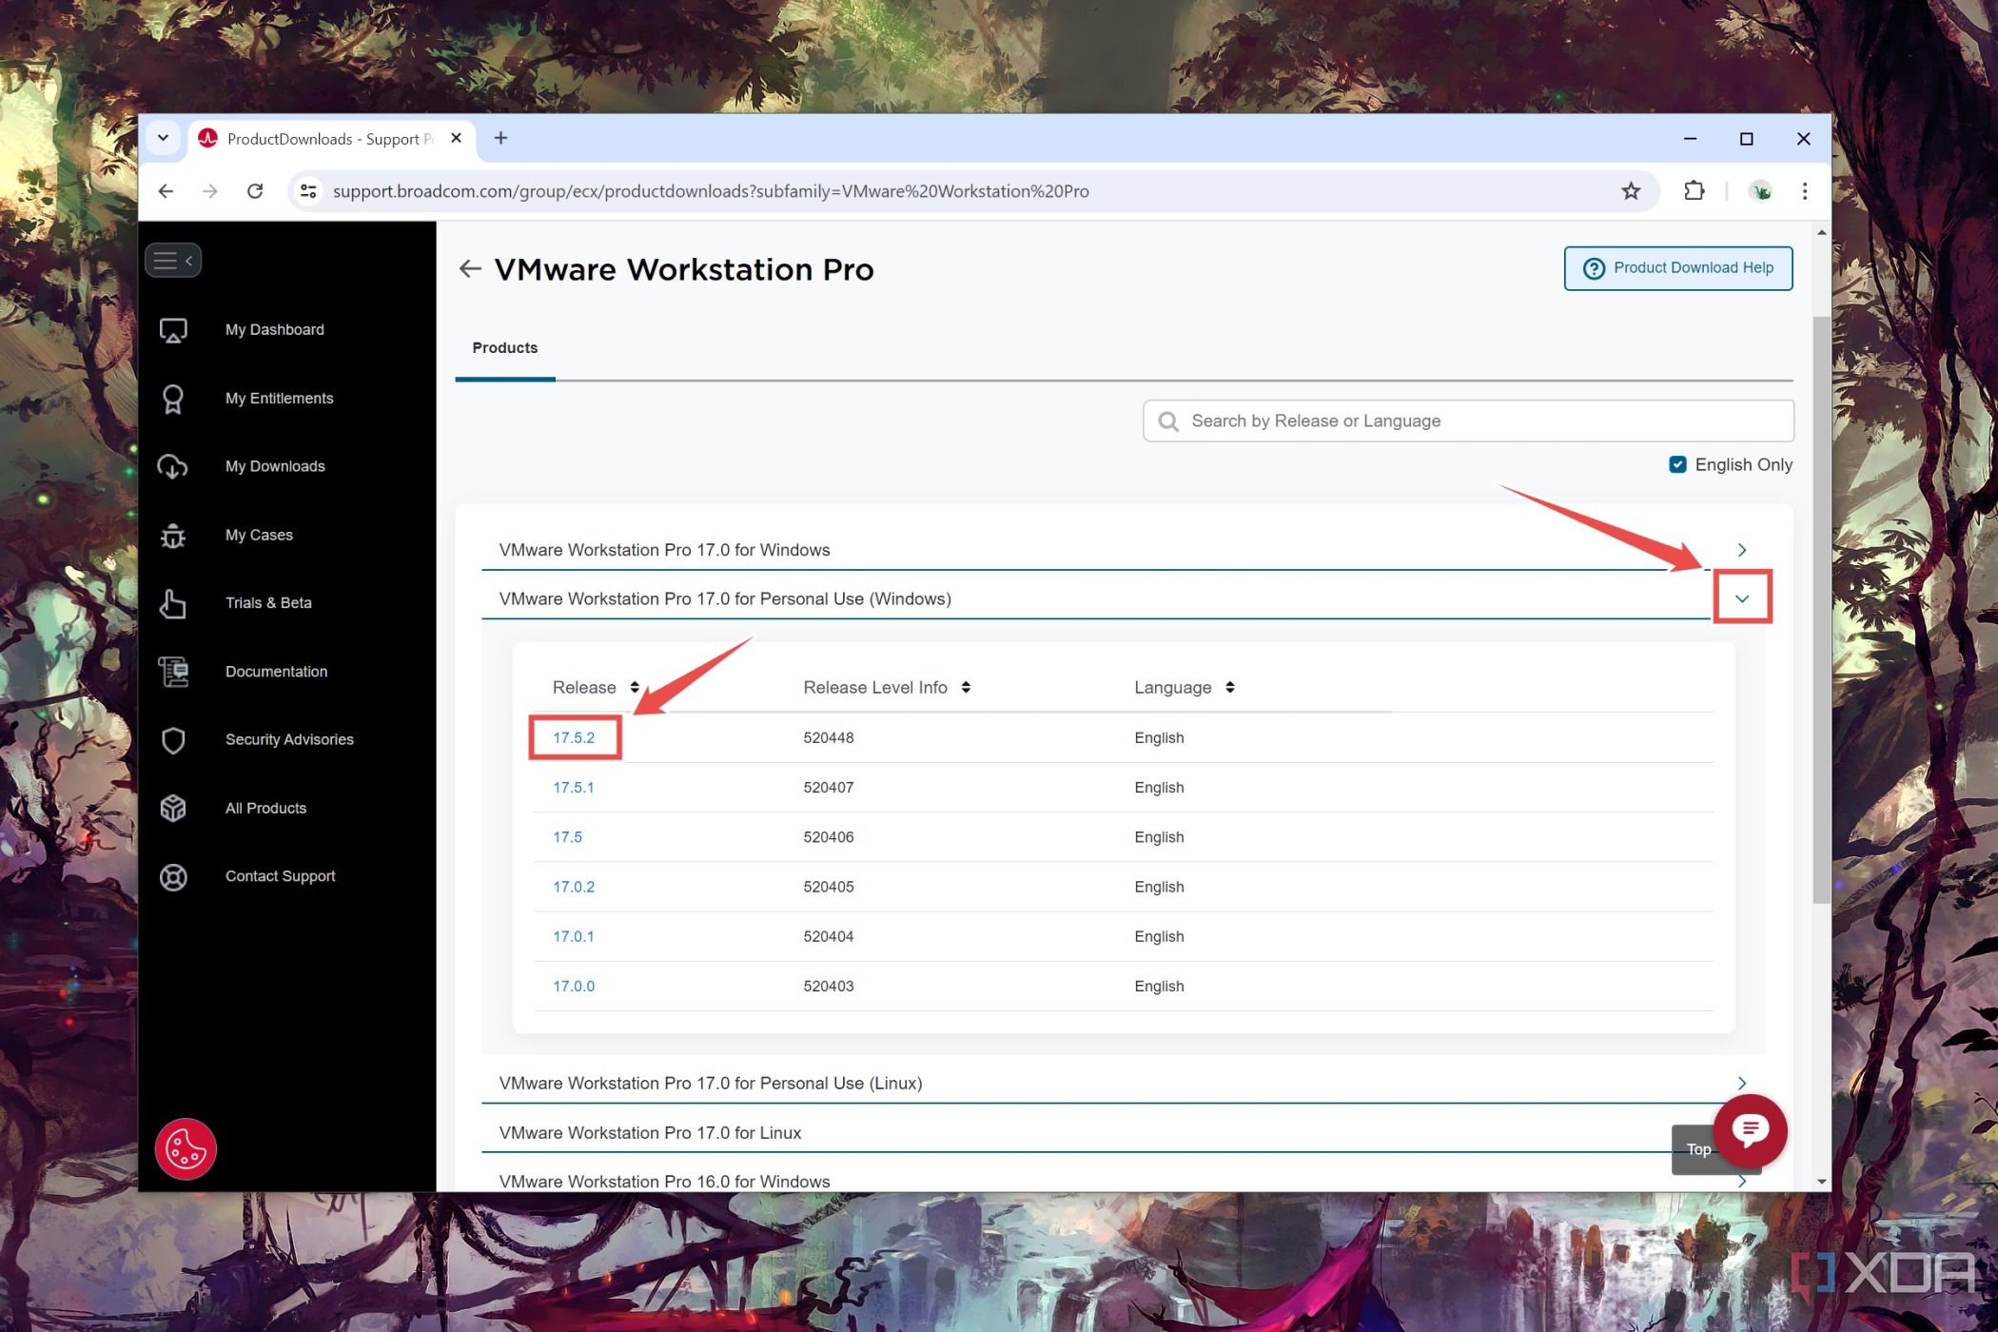Open Product Download Help
The image size is (1998, 1332).
(1678, 266)
